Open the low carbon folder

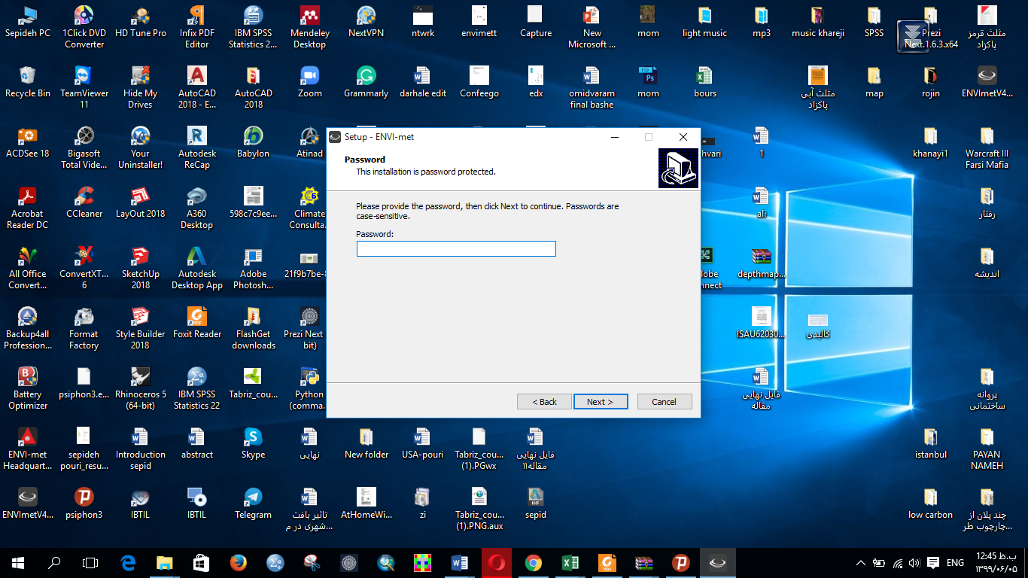click(931, 503)
